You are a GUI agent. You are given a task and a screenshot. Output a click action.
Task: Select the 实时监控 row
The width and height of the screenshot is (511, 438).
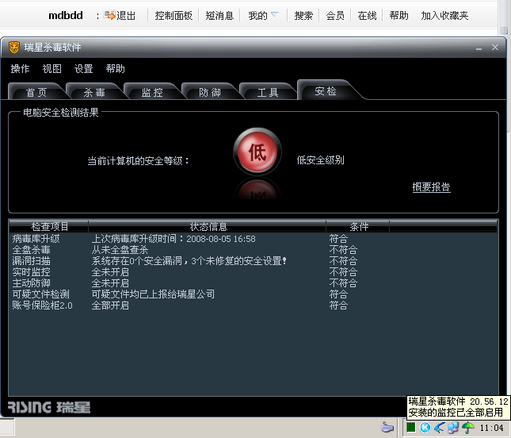tap(254, 272)
